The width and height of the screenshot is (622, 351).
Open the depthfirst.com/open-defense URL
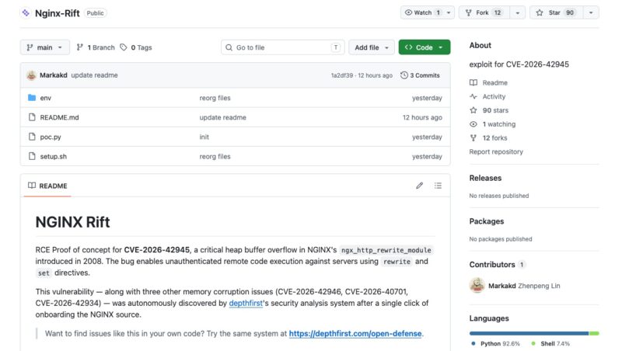[355, 334]
